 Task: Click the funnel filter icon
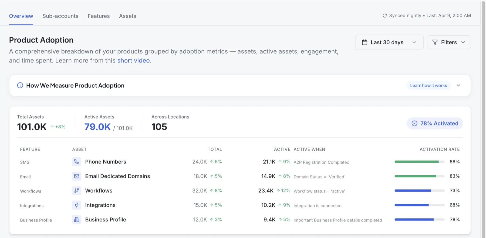[435, 42]
